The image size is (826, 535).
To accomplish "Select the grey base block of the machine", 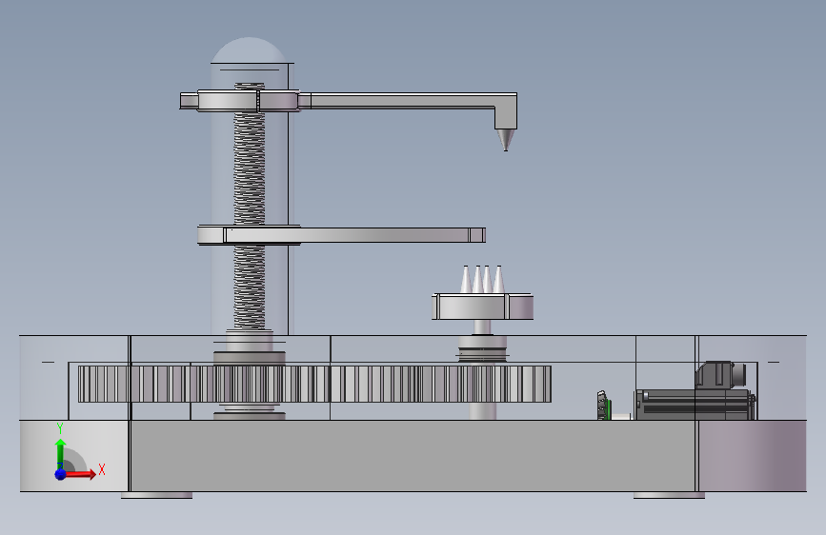I will pyautogui.click(x=413, y=456).
